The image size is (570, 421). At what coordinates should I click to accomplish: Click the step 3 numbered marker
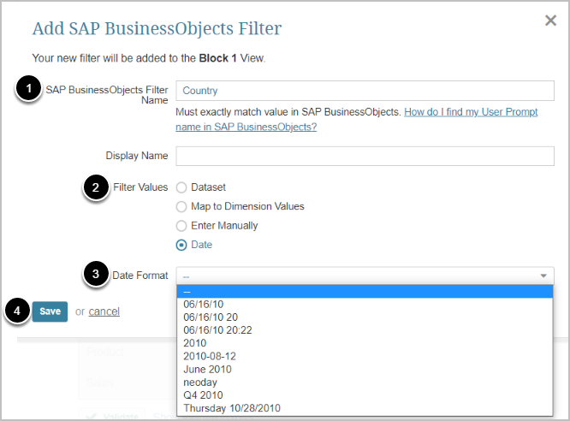tap(96, 275)
